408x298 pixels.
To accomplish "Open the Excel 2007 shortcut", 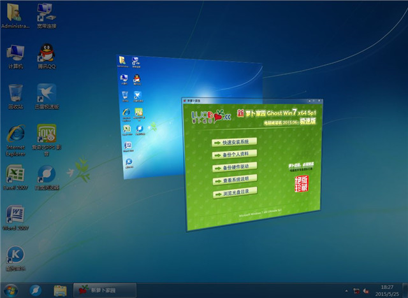I will pos(15,174).
